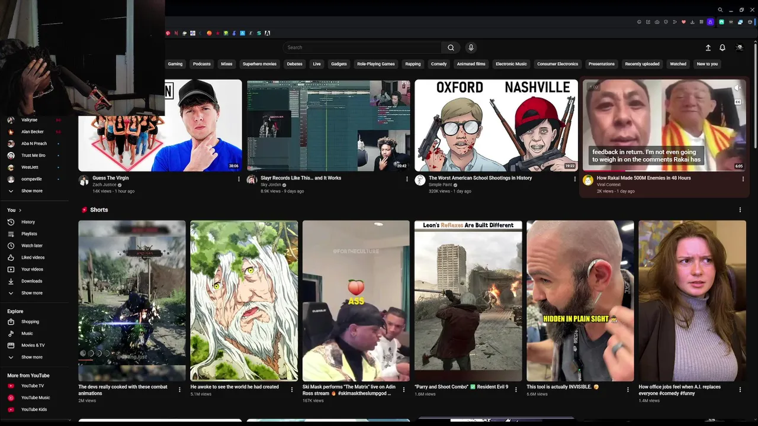Open the Simple Paint channel avatar
The height and width of the screenshot is (426, 758).
(420, 180)
